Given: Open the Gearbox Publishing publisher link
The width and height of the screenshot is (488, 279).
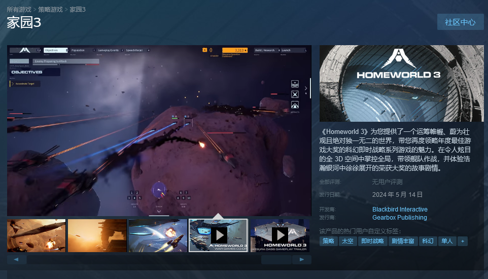Looking at the screenshot, I should tap(399, 218).
